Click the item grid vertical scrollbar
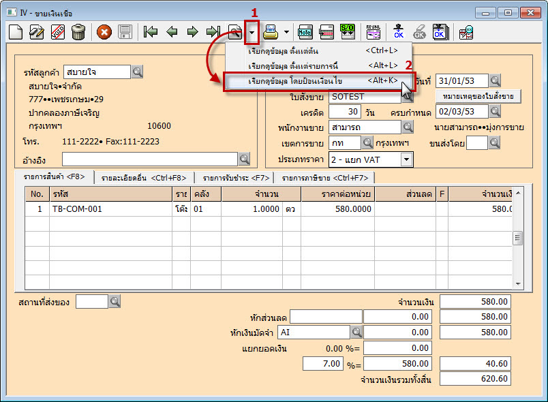 (x=517, y=238)
